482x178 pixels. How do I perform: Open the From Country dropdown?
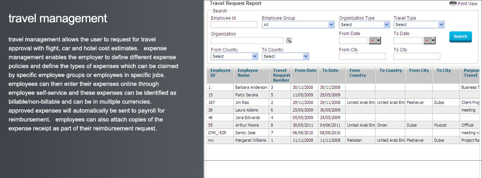[235, 56]
